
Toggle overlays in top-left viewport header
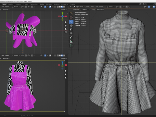50,7
